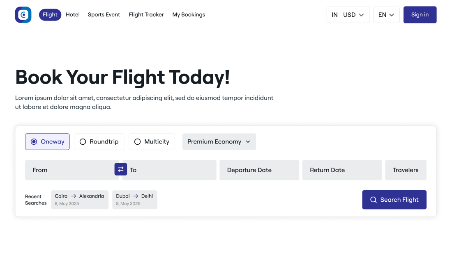Open the Flight Tracker section
The height and width of the screenshot is (255, 452).
146,14
